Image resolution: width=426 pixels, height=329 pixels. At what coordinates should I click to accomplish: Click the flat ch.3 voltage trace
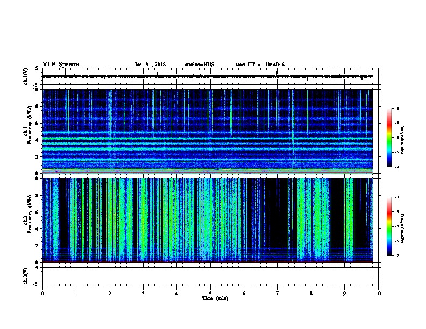point(207,276)
